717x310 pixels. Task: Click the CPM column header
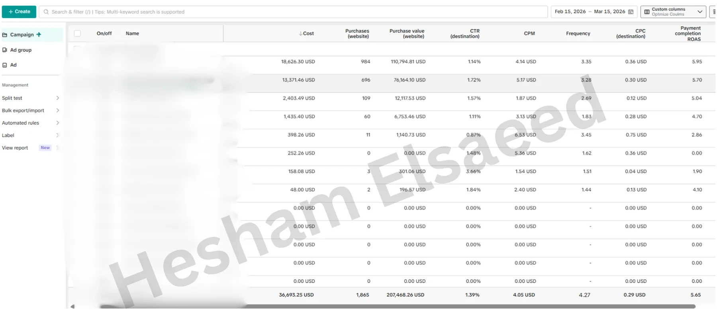529,33
